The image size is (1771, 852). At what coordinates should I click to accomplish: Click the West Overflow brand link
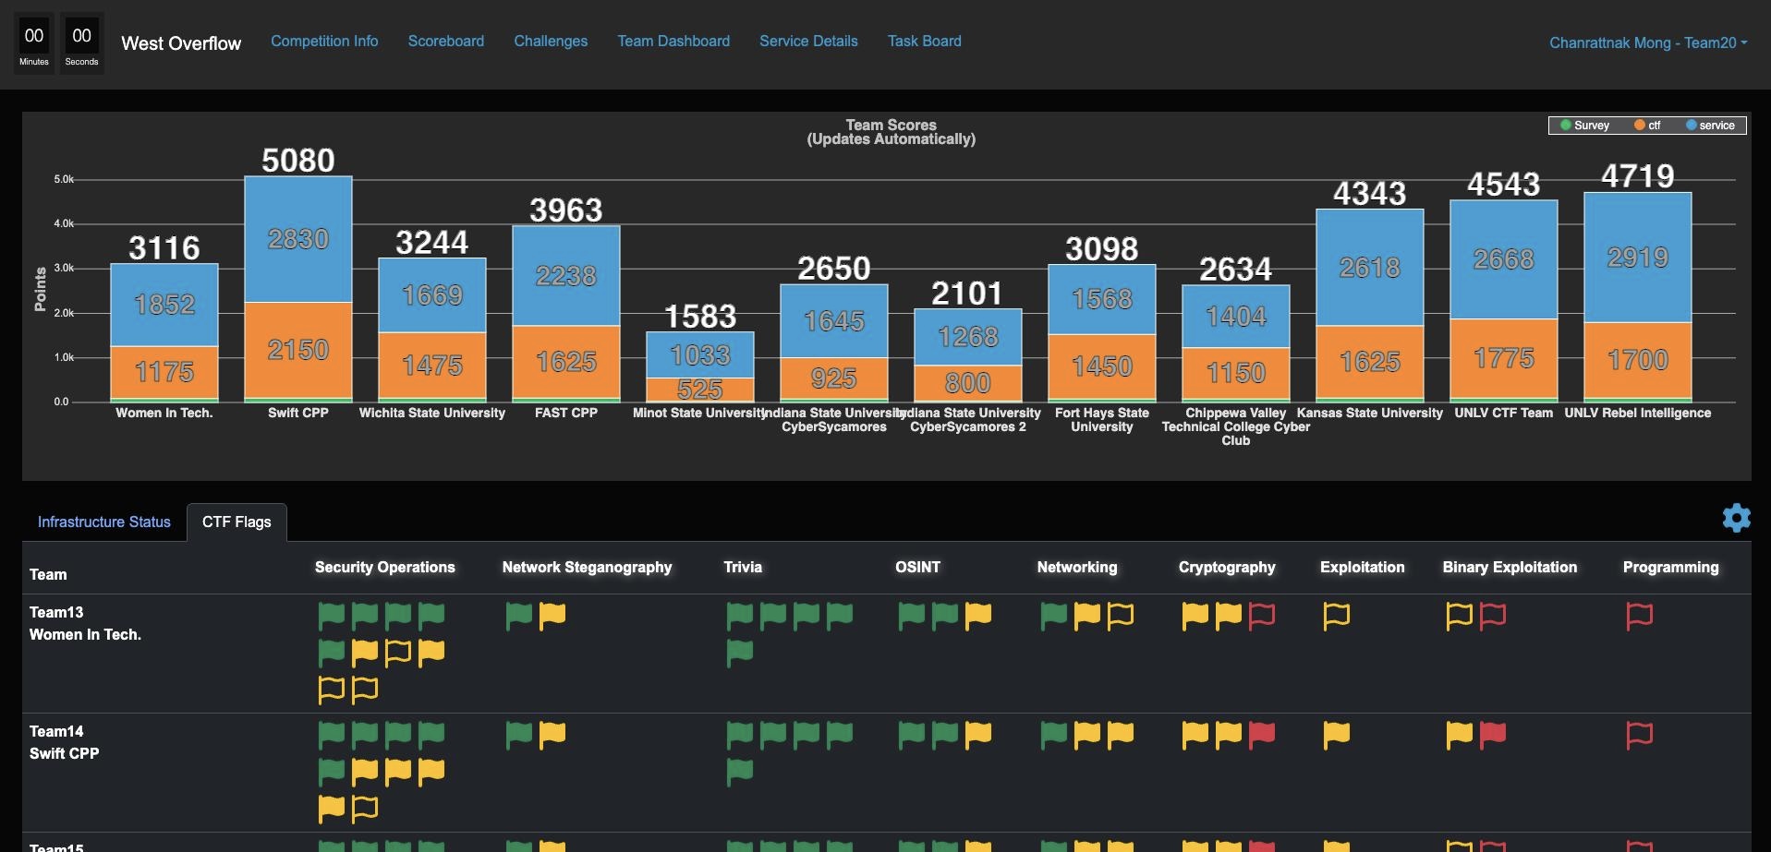pos(181,43)
